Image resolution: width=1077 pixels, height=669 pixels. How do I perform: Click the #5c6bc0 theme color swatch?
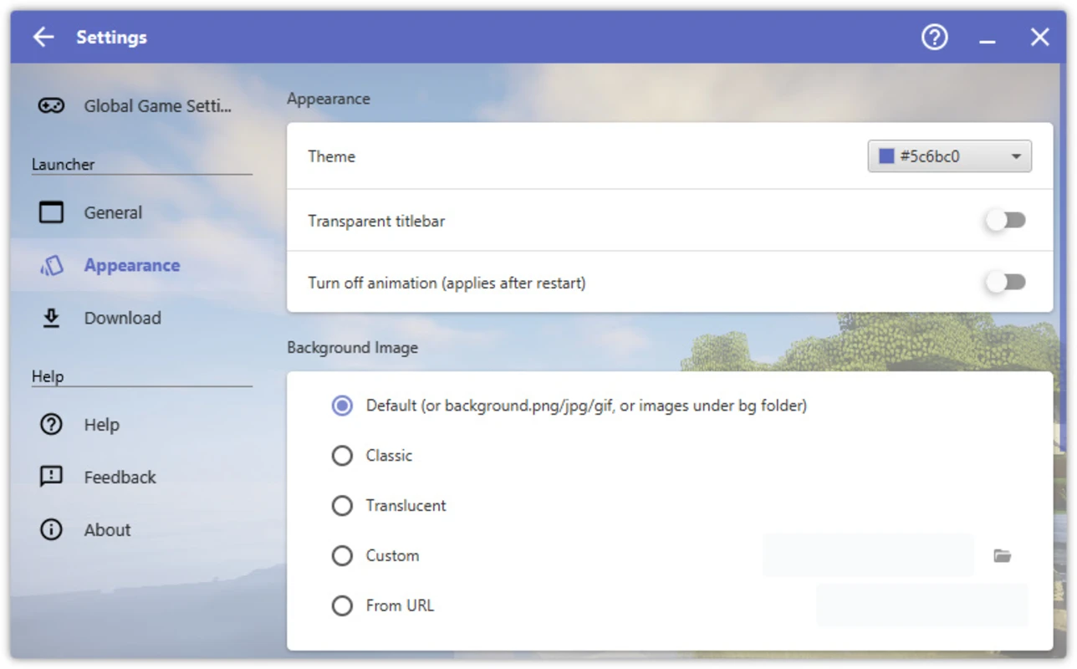[886, 156]
